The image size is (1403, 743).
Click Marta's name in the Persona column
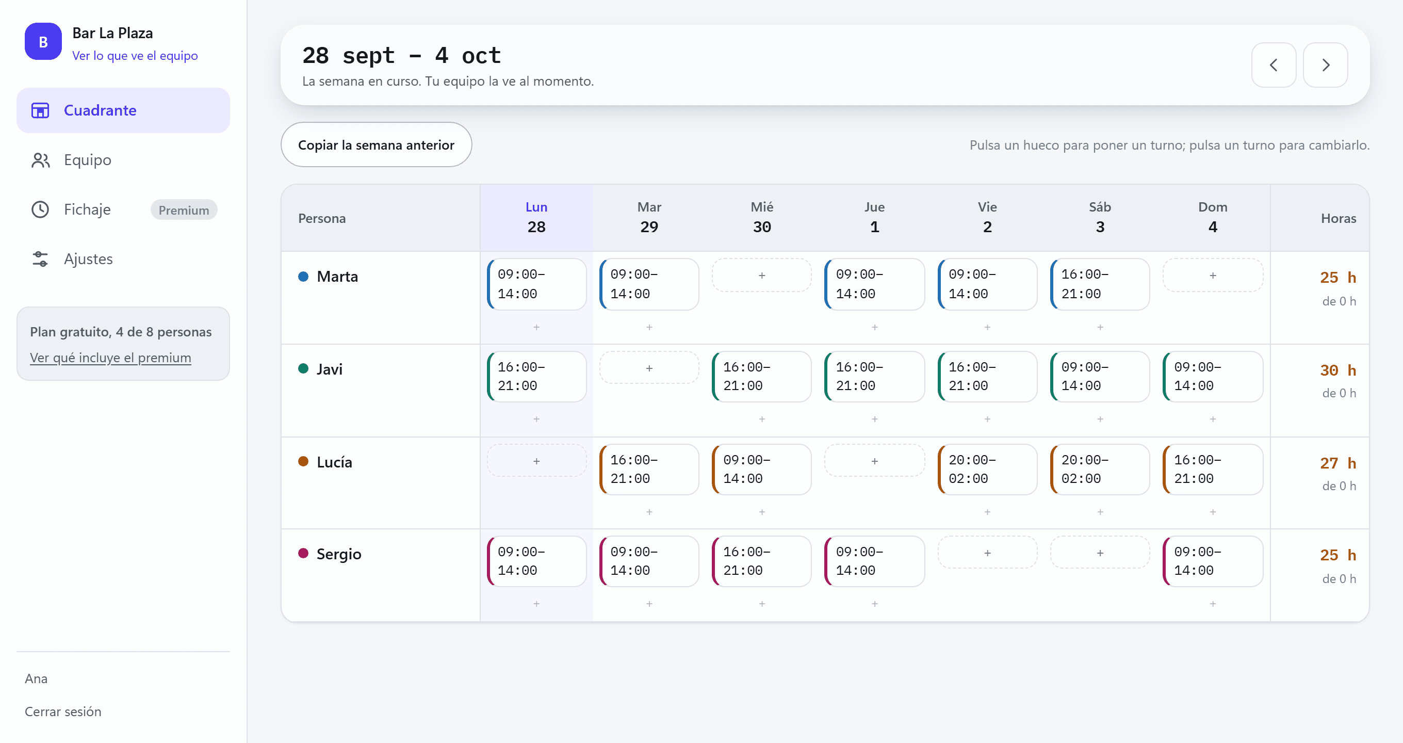pos(337,276)
